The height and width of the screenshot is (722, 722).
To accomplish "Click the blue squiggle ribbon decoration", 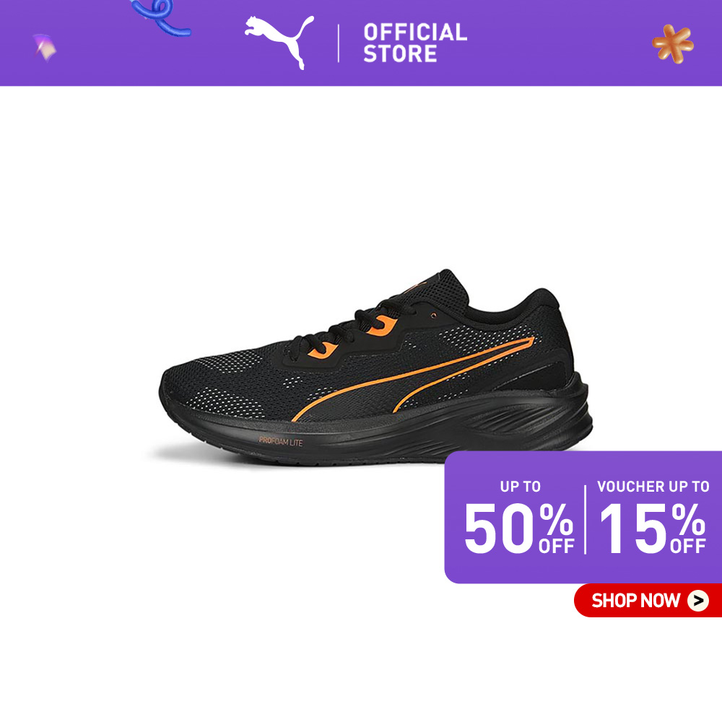I will click(x=161, y=17).
